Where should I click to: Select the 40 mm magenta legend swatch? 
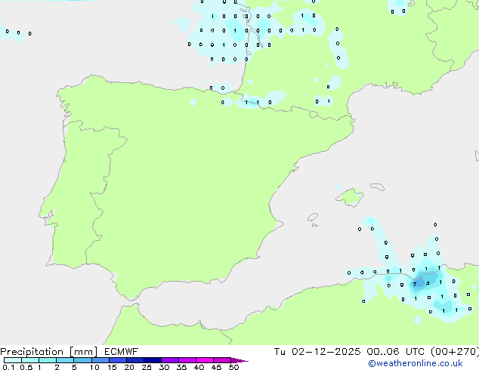tap(205, 360)
